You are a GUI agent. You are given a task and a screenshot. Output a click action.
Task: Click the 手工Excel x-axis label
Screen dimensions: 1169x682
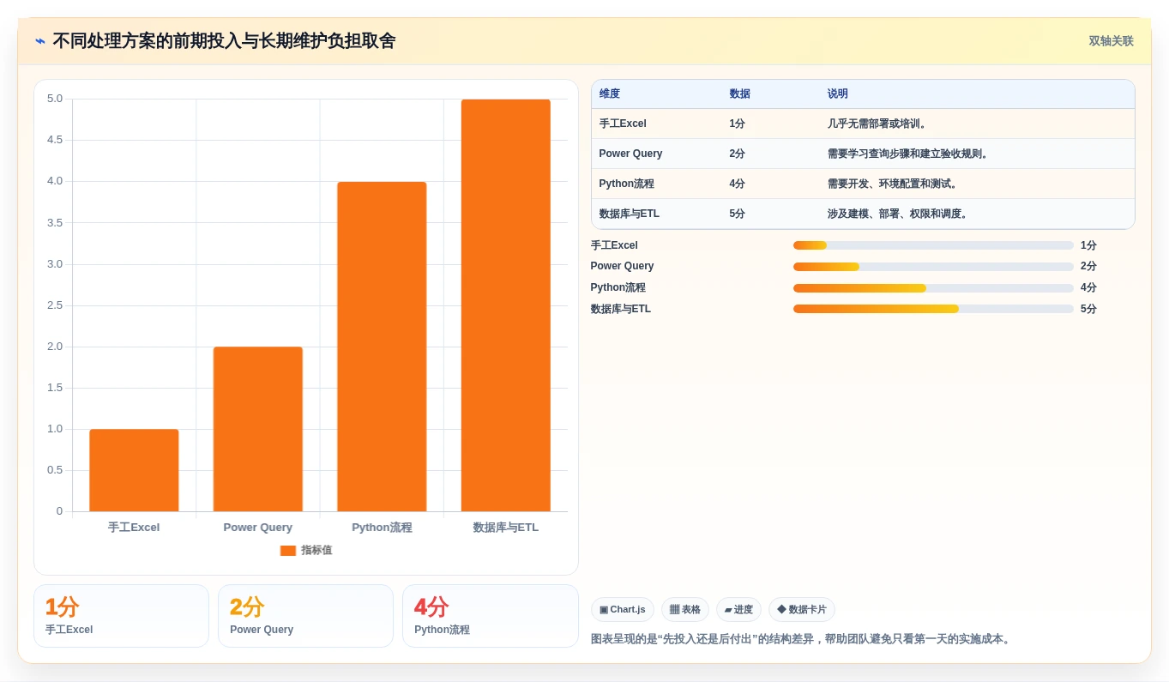pos(134,528)
